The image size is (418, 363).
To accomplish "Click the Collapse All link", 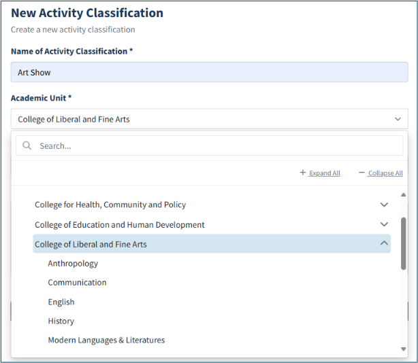I will [385, 173].
